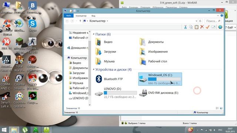Image resolution: width=237 pixels, height=133 pixels.
Task: Click the chevron after Компьютер in address path
Action: tap(107, 21)
